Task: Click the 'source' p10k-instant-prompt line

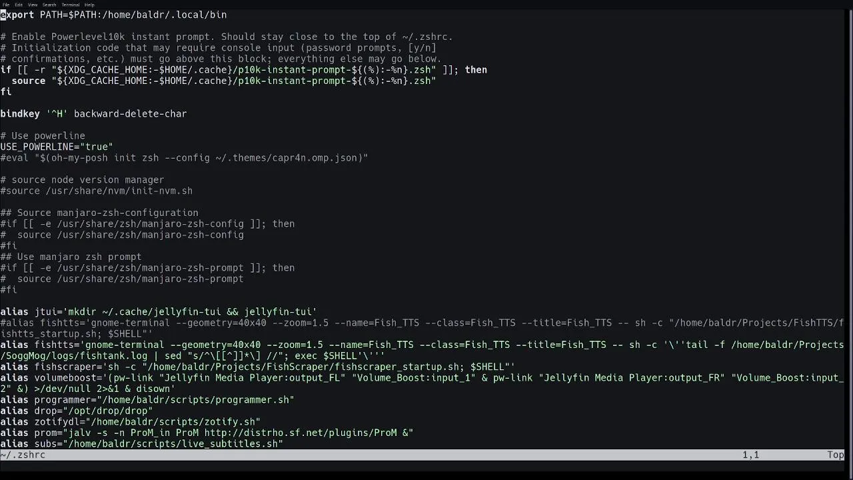Action: [x=223, y=81]
